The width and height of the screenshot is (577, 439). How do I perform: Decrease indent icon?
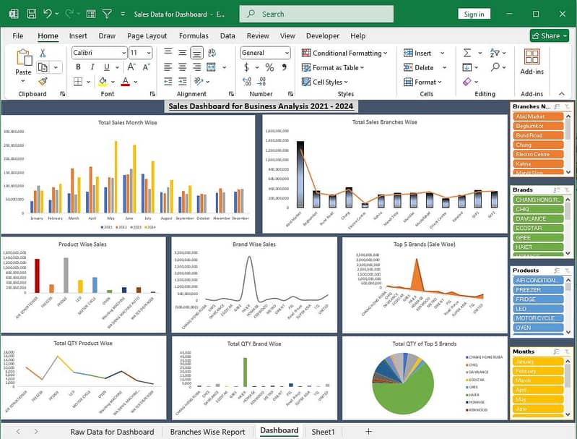168,82
